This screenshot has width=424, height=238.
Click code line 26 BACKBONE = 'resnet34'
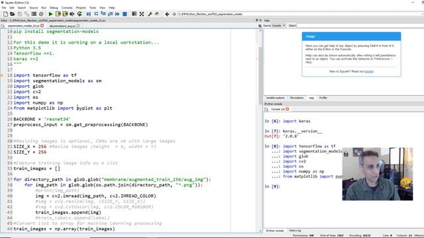[42, 119]
